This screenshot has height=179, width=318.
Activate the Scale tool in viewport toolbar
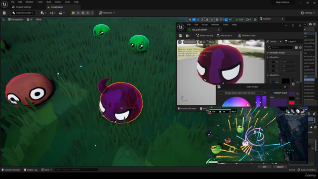pyautogui.click(x=202, y=19)
